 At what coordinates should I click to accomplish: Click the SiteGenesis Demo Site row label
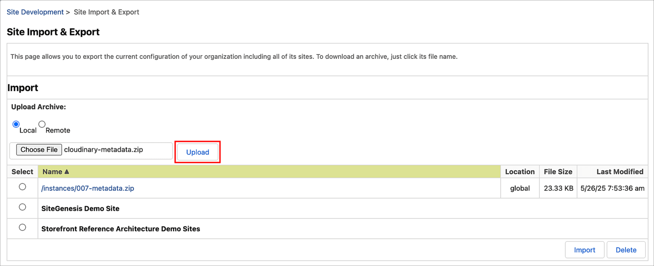pos(80,209)
